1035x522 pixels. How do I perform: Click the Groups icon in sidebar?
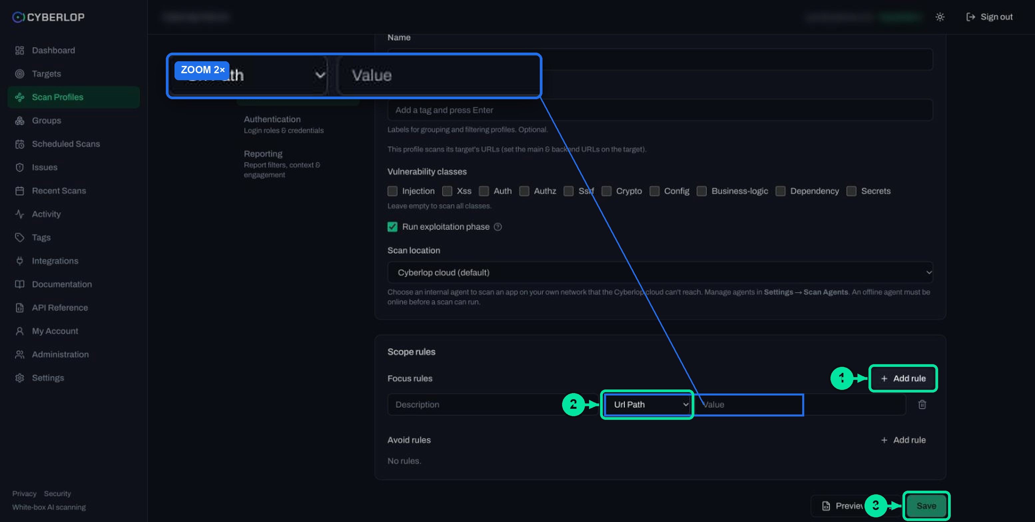click(x=19, y=121)
